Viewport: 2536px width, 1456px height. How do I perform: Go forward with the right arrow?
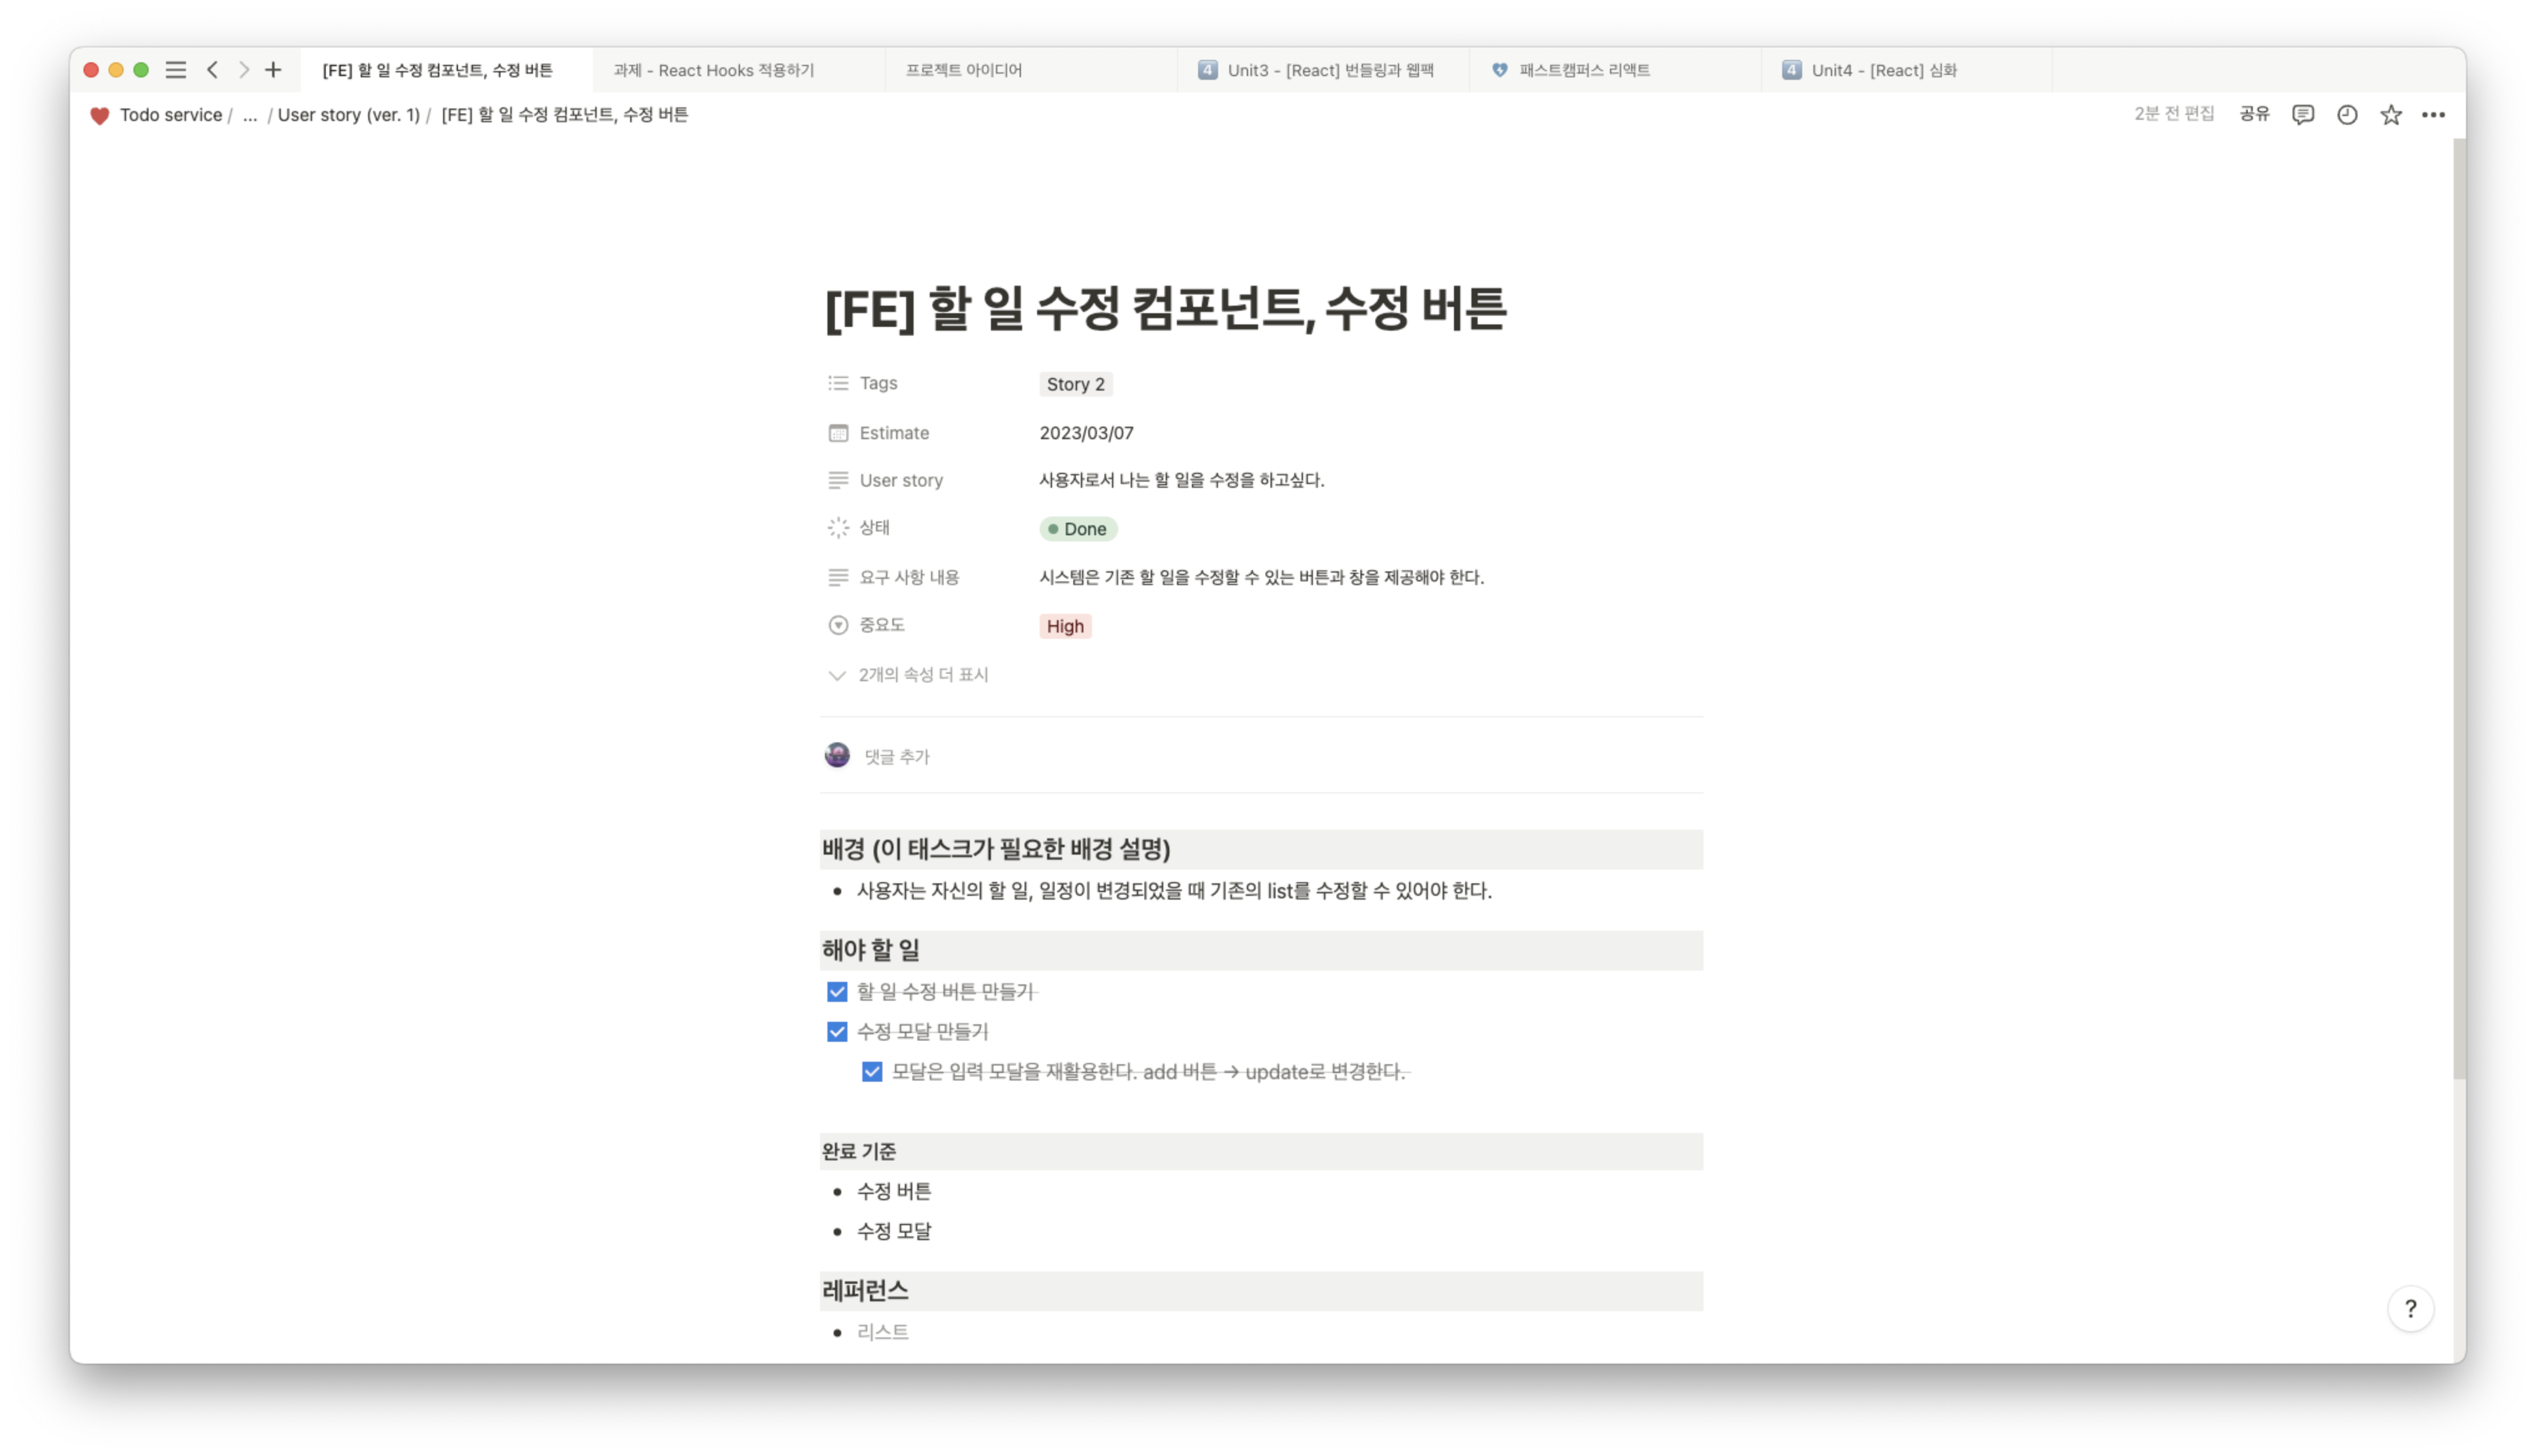(x=243, y=70)
